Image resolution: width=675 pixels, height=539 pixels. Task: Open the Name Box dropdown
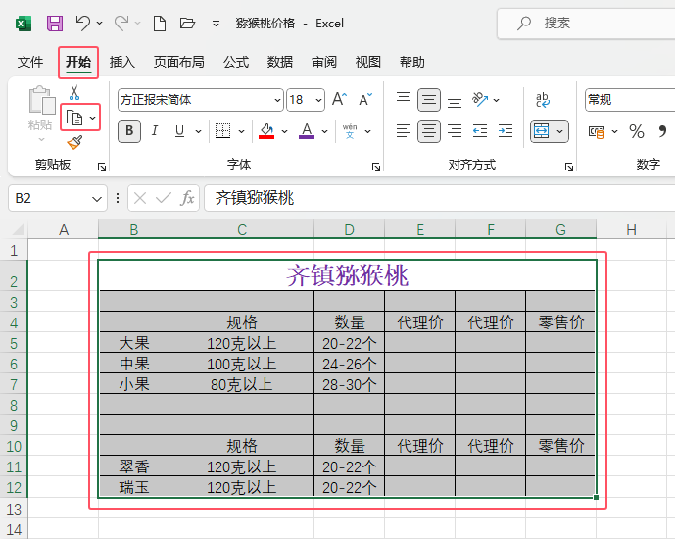coord(96,199)
